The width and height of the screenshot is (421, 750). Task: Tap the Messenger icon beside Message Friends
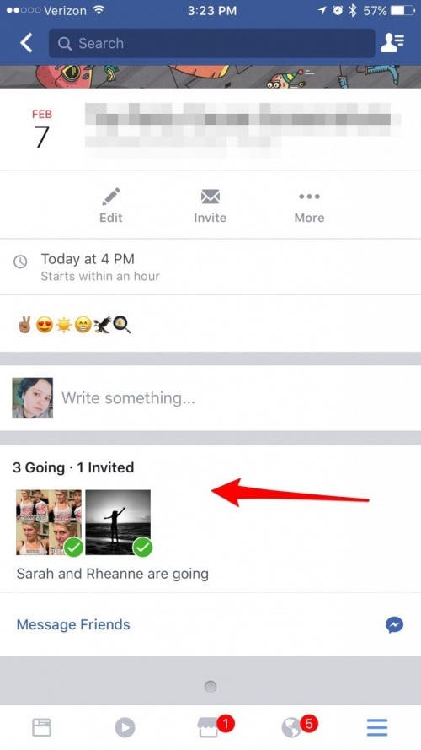394,624
